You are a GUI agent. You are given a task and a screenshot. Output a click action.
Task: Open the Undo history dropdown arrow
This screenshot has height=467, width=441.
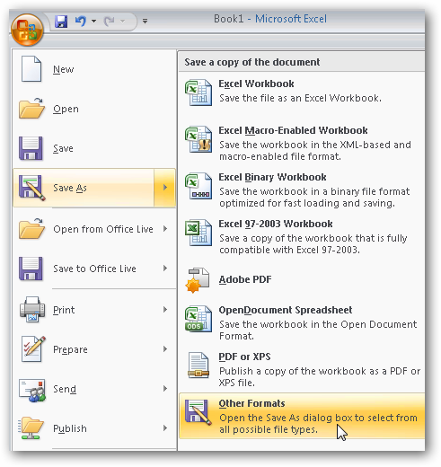tap(93, 22)
